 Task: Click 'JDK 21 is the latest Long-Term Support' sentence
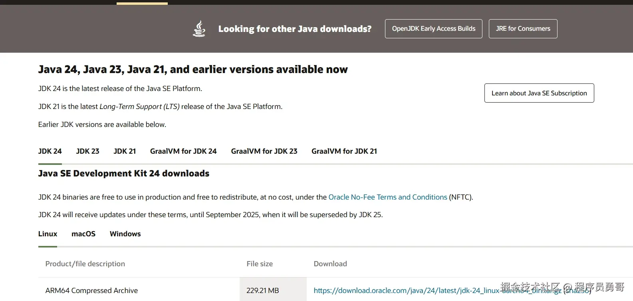point(160,107)
